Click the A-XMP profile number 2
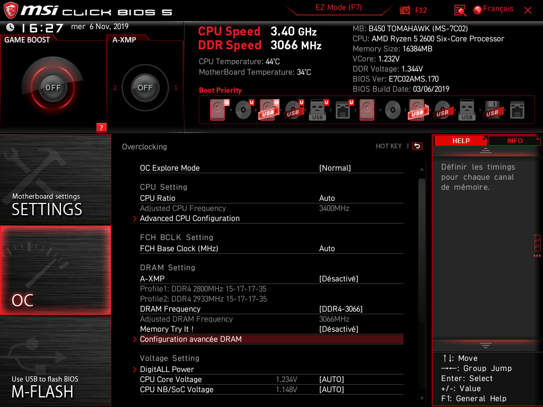The image size is (543, 407). coord(115,87)
